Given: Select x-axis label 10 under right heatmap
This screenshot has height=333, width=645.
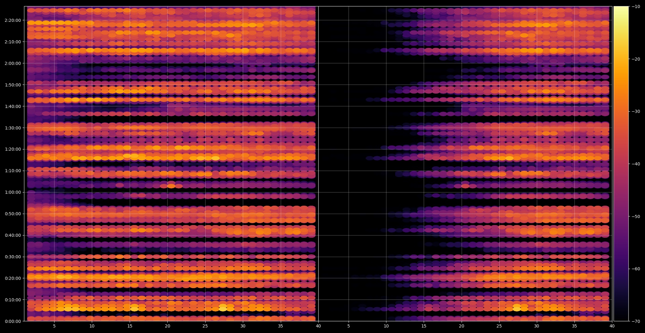Looking at the screenshot, I should click(x=386, y=326).
